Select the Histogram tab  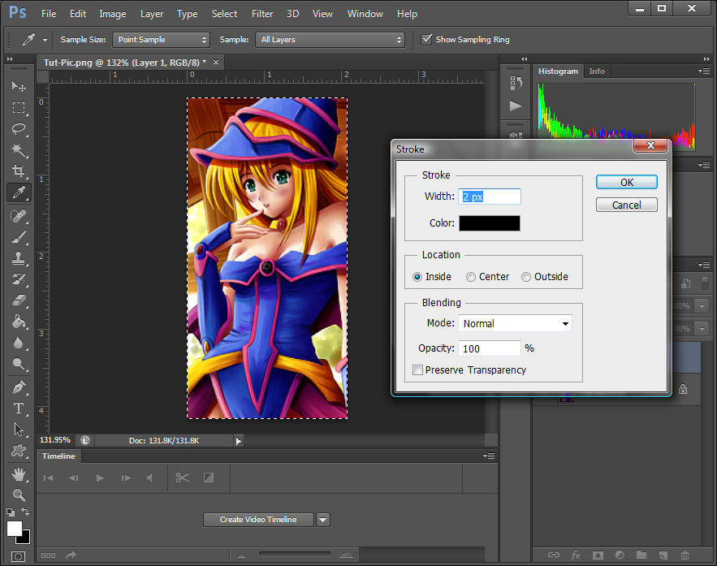tap(558, 71)
